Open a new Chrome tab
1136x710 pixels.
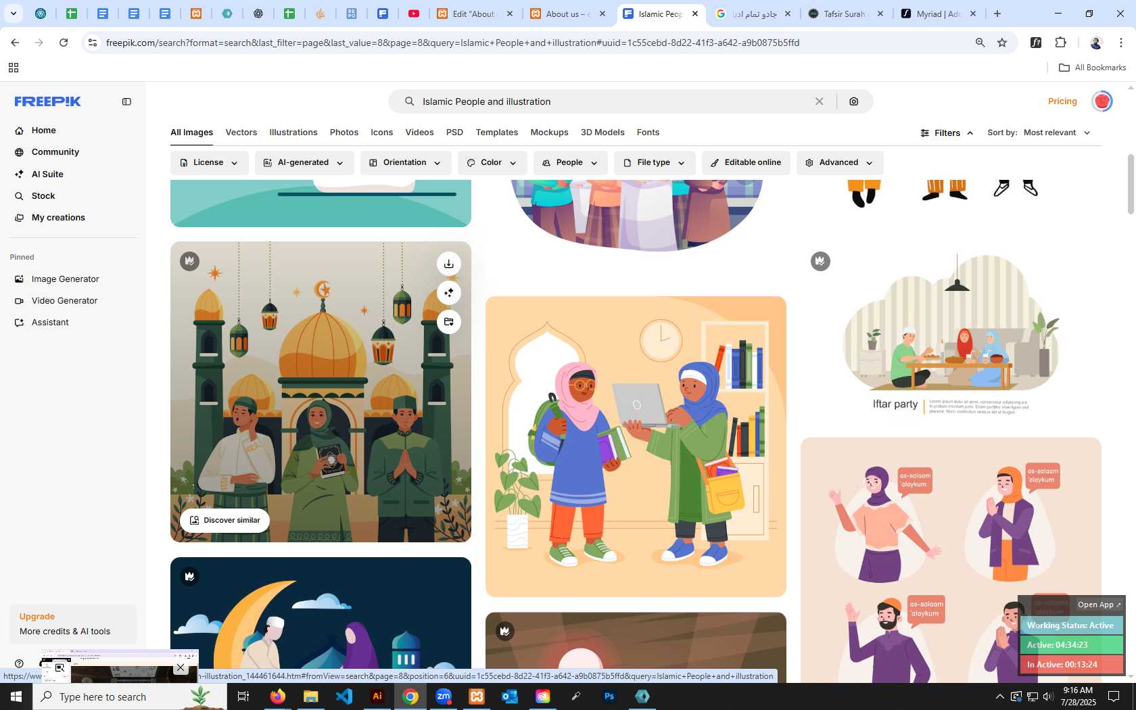coord(997,14)
